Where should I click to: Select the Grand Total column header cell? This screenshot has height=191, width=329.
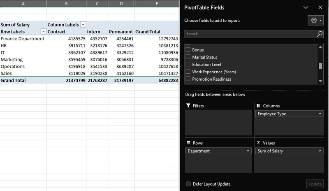pyautogui.click(x=157, y=32)
